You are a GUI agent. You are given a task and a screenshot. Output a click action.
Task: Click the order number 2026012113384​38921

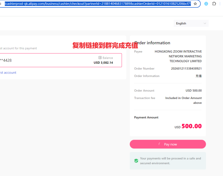186,68
